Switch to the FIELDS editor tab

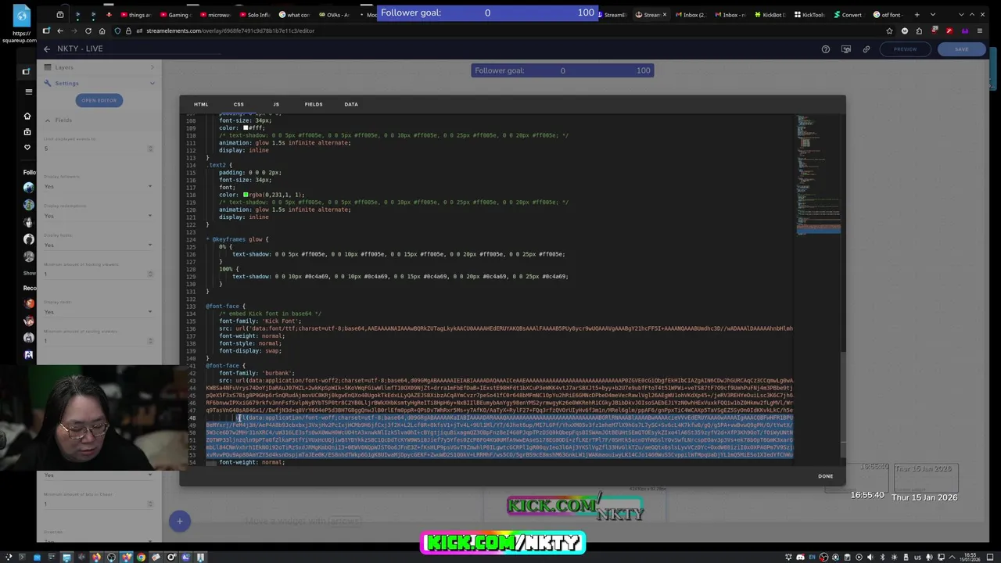[314, 104]
